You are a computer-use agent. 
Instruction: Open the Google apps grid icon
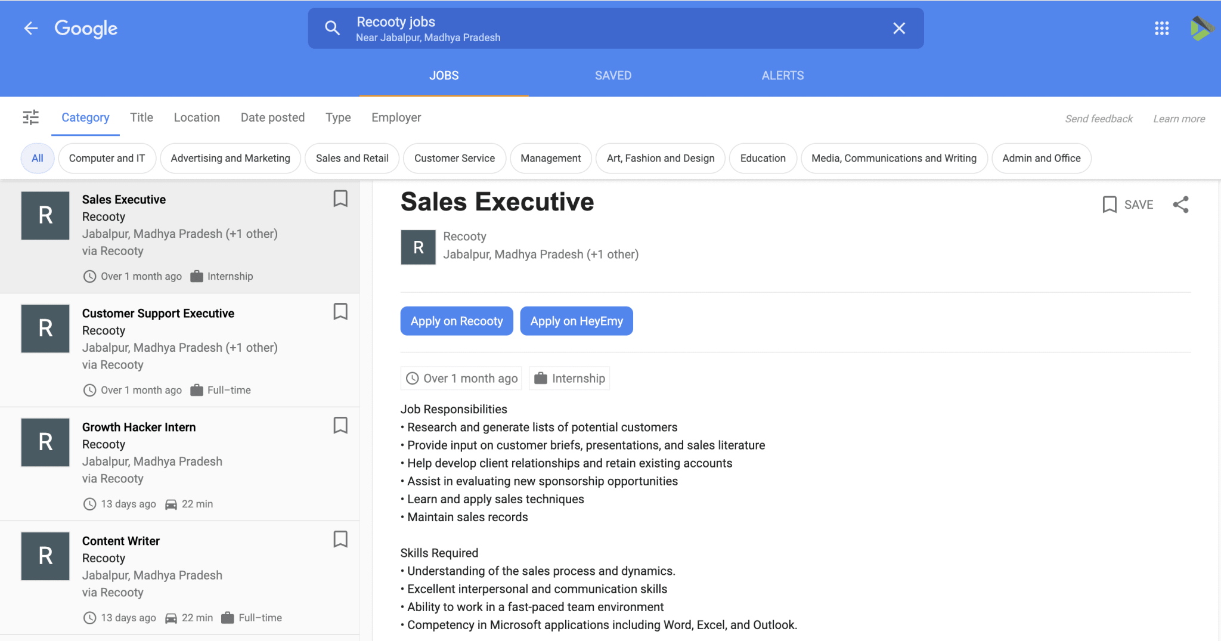pyautogui.click(x=1161, y=28)
